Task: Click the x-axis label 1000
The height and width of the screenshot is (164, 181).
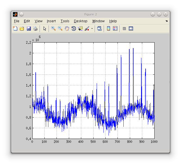Action: [x=154, y=142]
